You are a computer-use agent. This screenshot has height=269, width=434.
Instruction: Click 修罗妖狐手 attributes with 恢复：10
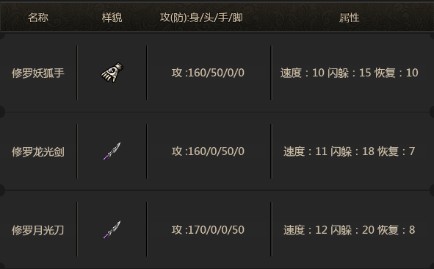tap(350, 73)
